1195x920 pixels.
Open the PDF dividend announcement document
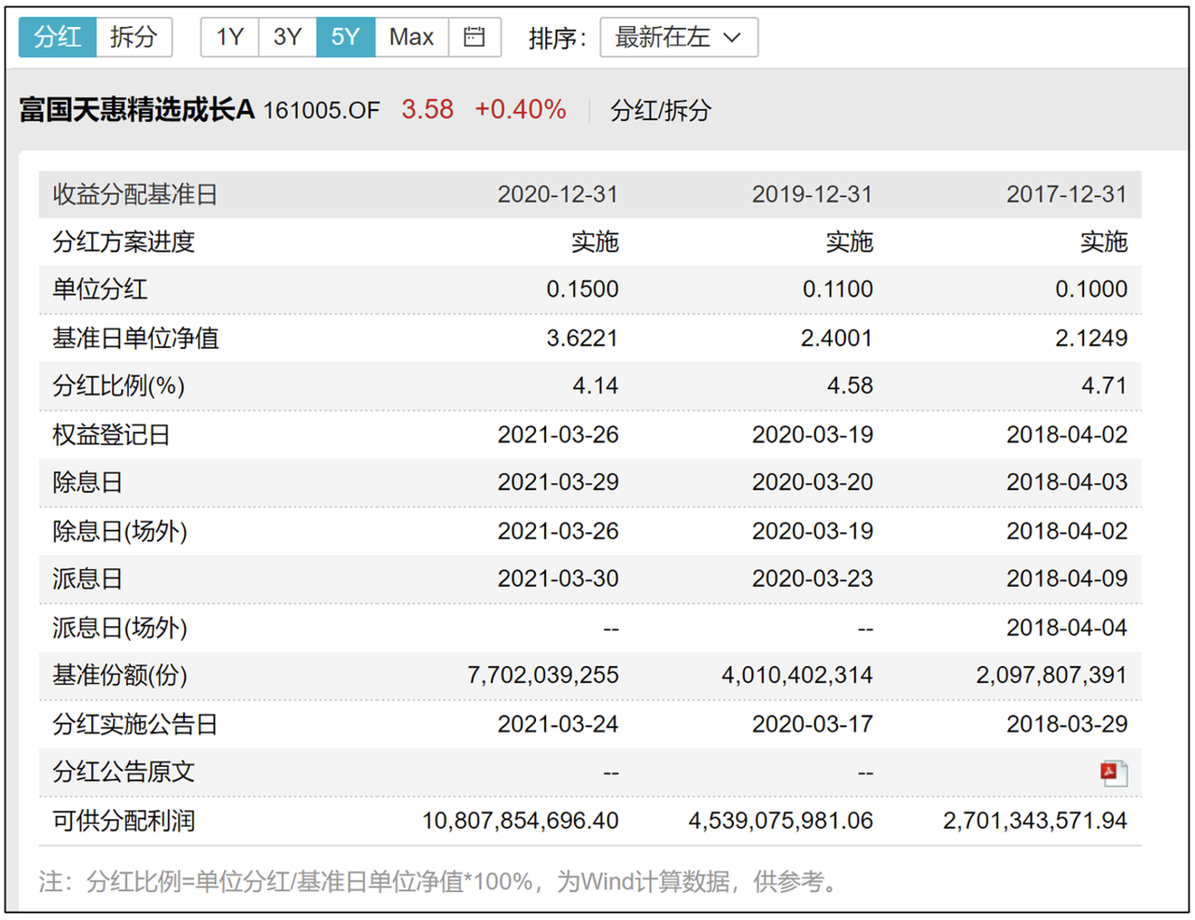(x=1113, y=773)
